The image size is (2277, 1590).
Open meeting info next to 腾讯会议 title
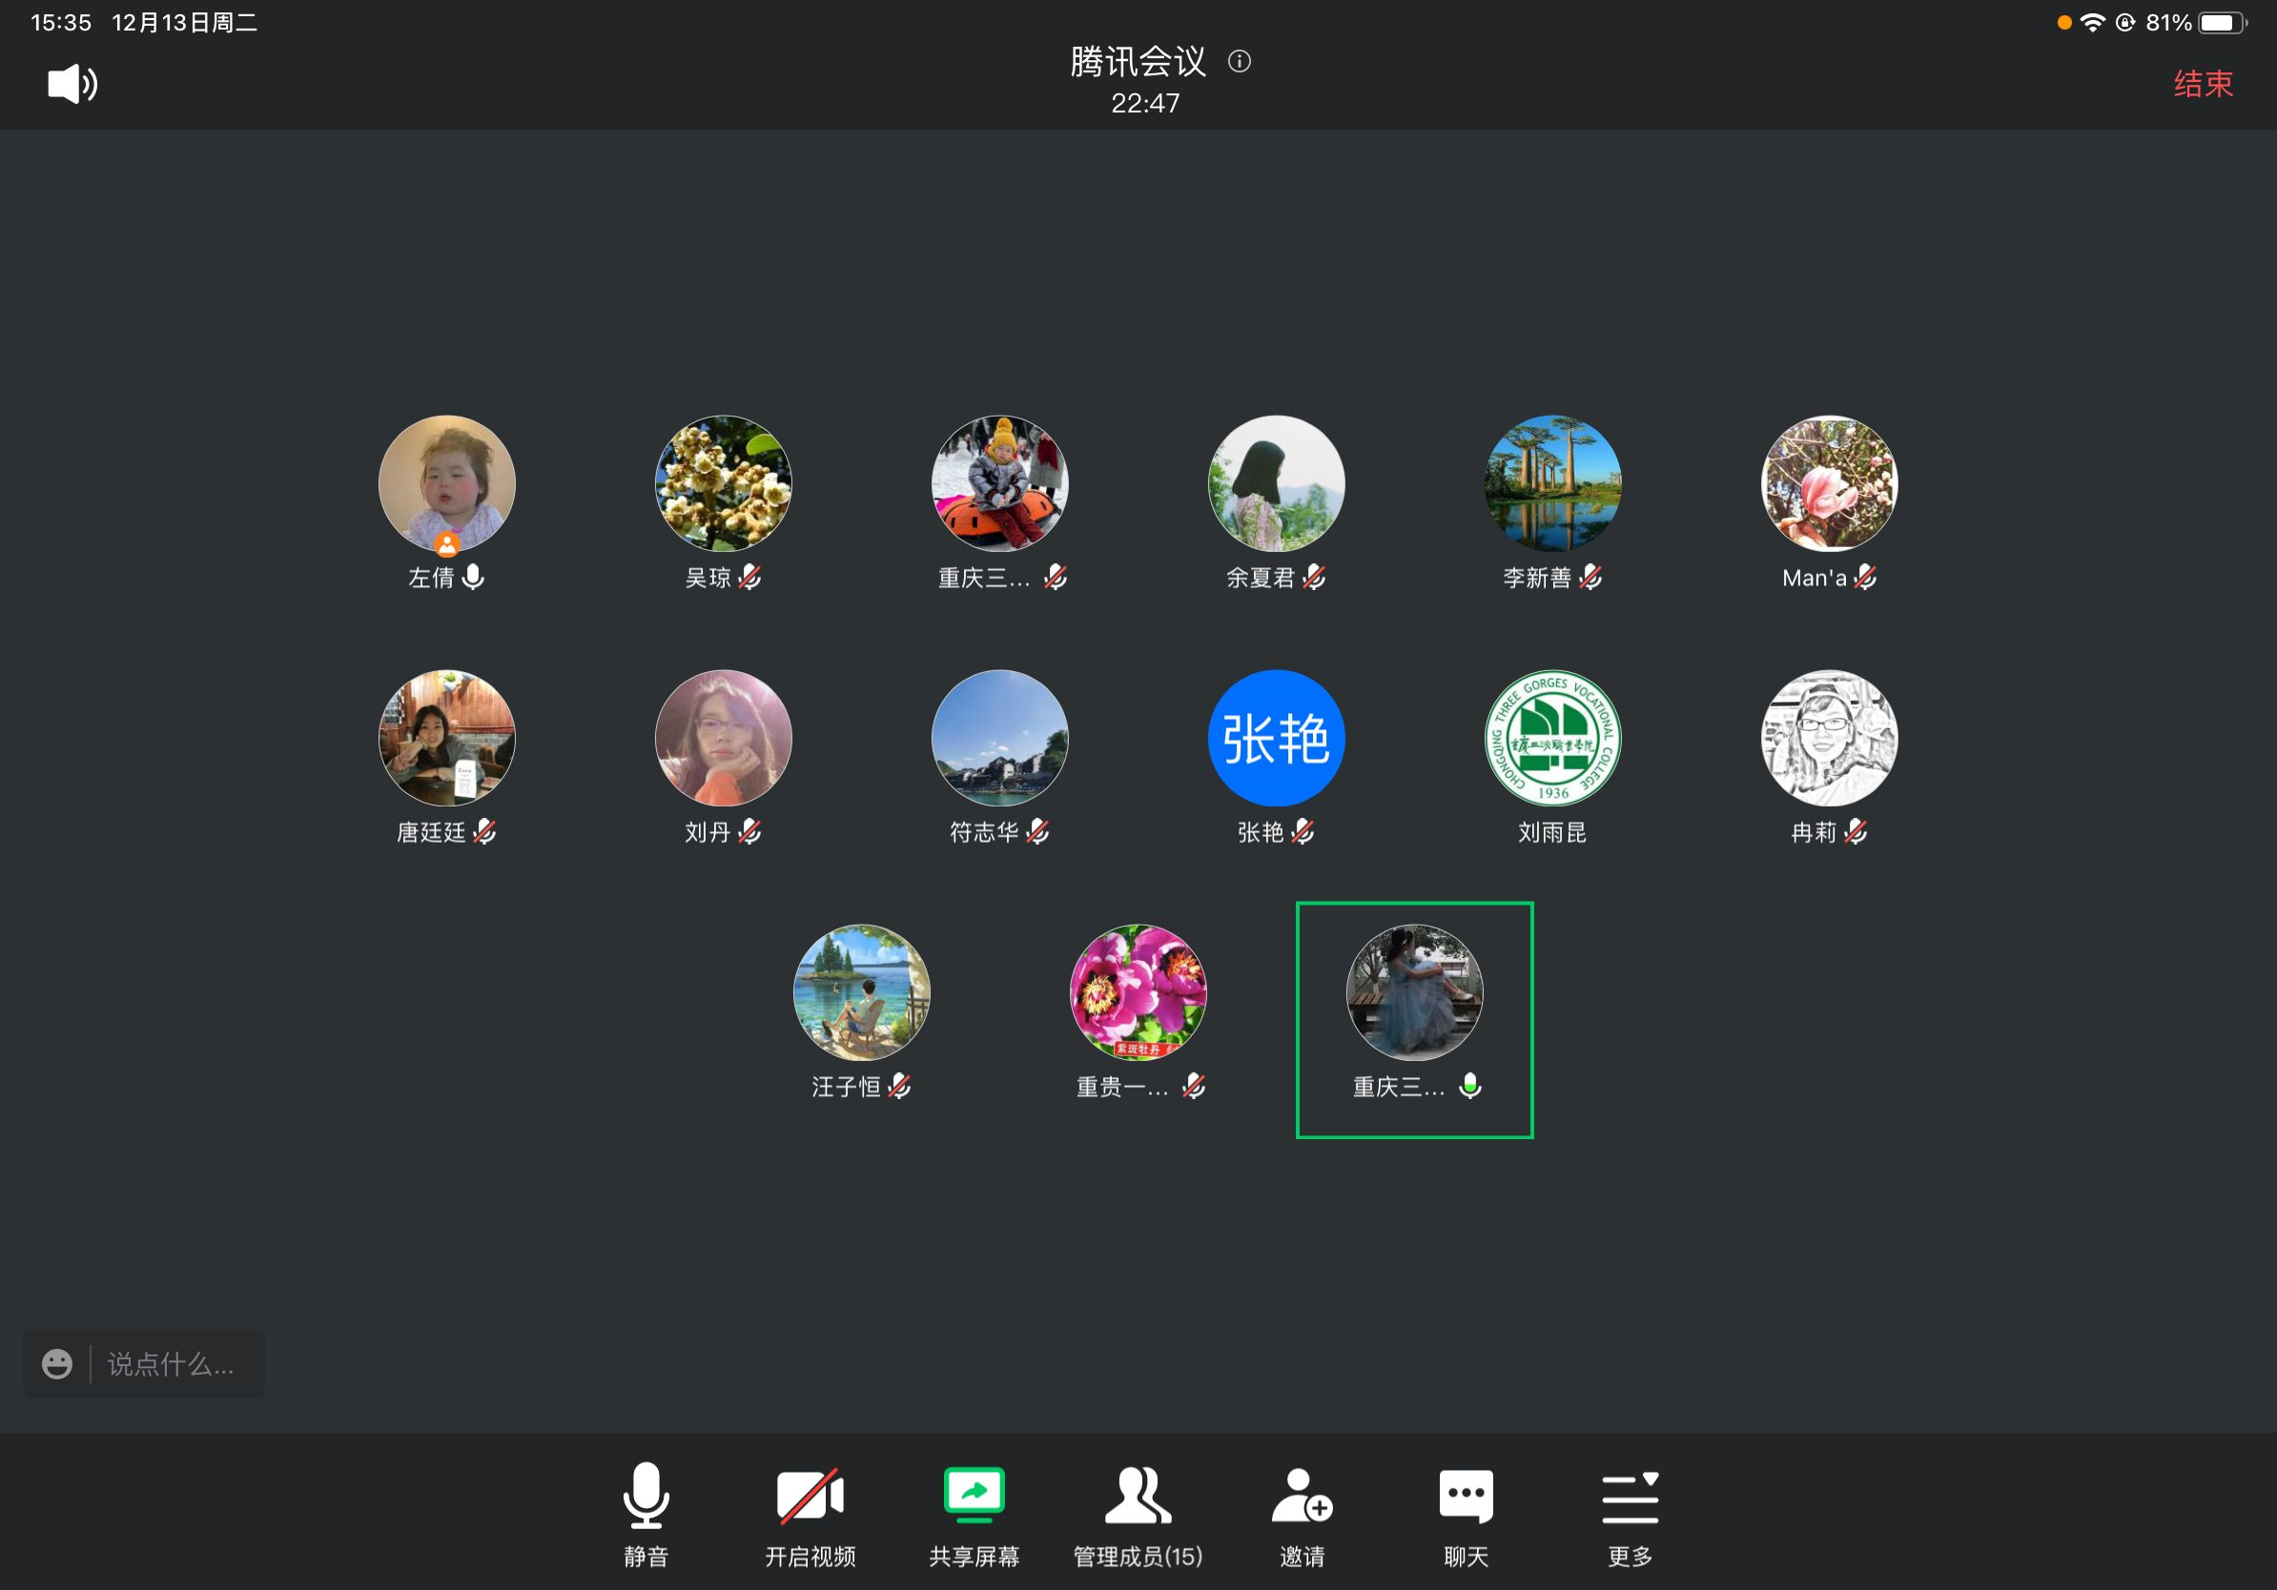[x=1239, y=61]
